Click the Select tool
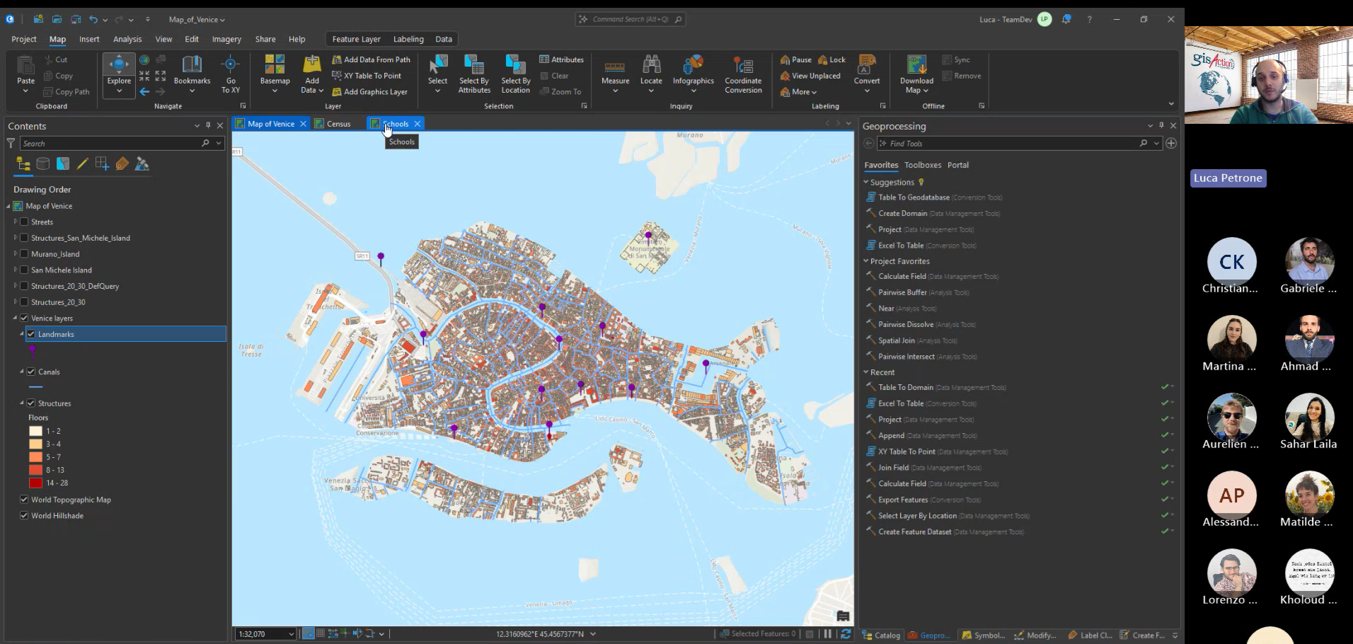 (437, 74)
